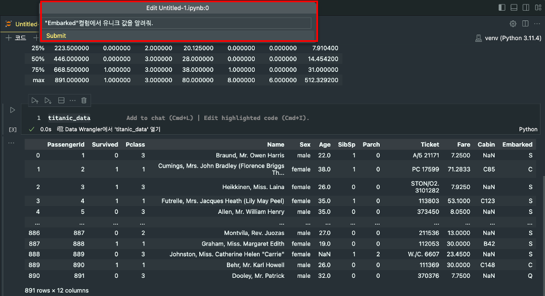Click the Survived column header
This screenshot has width=545, height=296.
(105, 144)
